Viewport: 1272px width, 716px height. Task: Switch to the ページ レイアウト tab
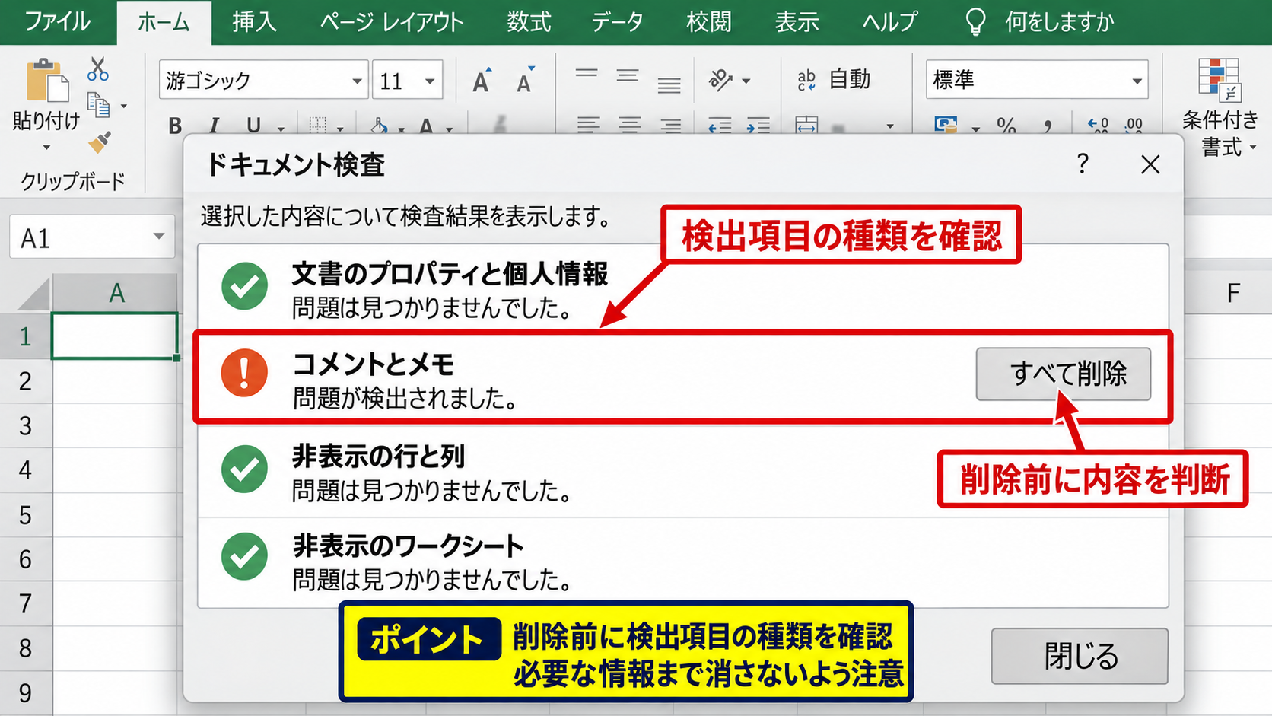tap(392, 21)
